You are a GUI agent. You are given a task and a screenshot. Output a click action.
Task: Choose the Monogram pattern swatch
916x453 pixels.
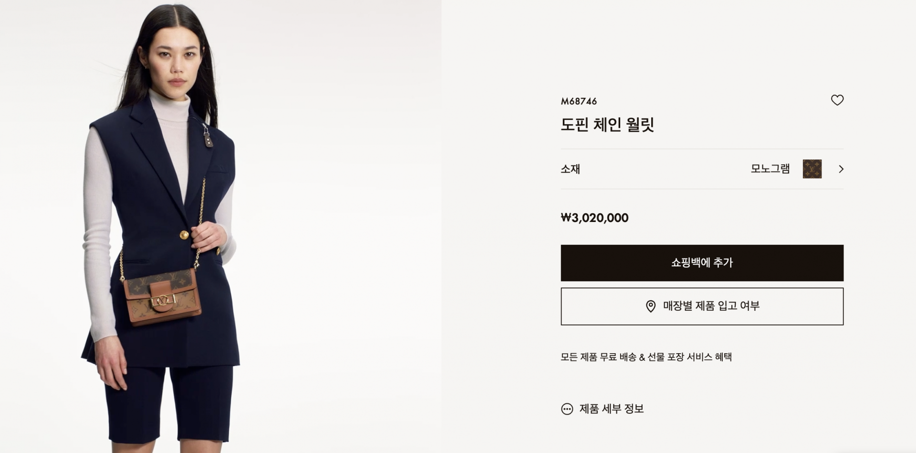(x=812, y=169)
